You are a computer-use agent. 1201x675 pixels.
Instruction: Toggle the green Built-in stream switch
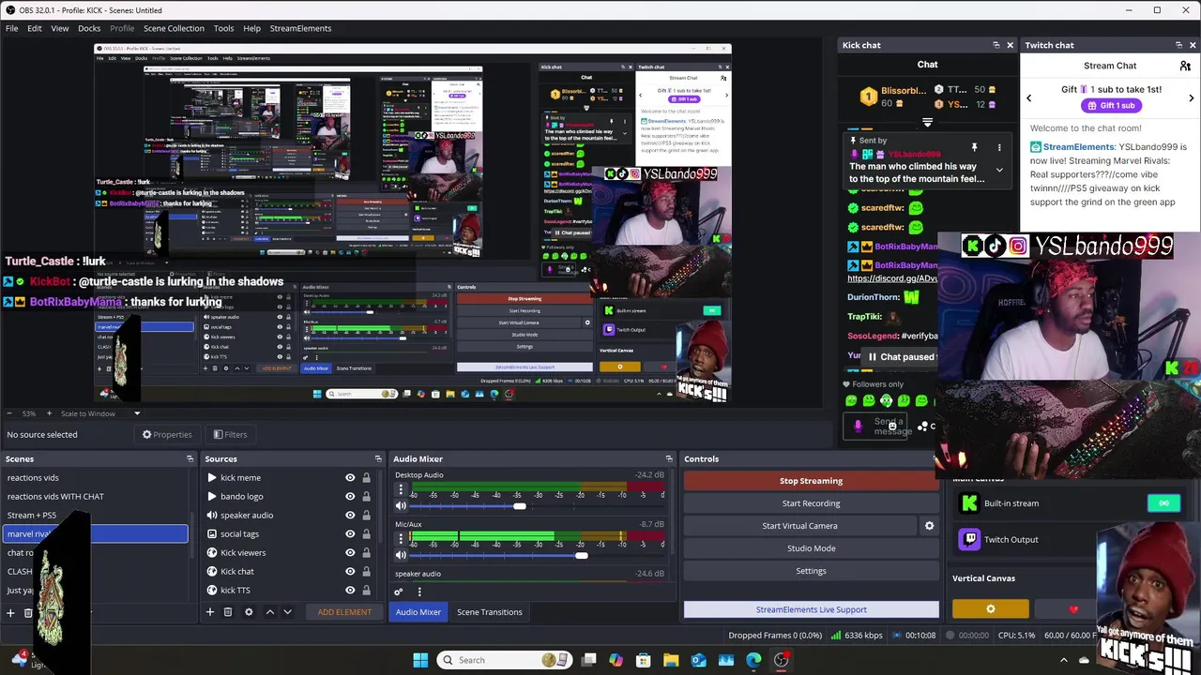1163,503
